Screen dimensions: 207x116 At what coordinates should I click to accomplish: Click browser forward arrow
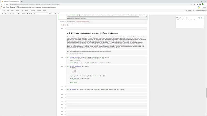[4, 4]
